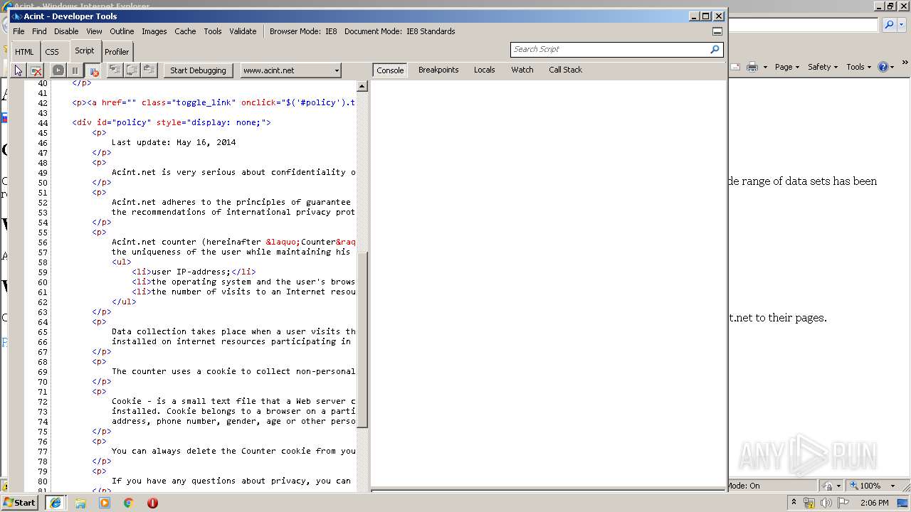Screen dimensions: 911x512
Task: Click the continue debugging play icon
Action: pos(58,70)
